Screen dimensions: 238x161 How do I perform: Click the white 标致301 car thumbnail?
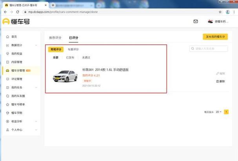tap(65, 77)
